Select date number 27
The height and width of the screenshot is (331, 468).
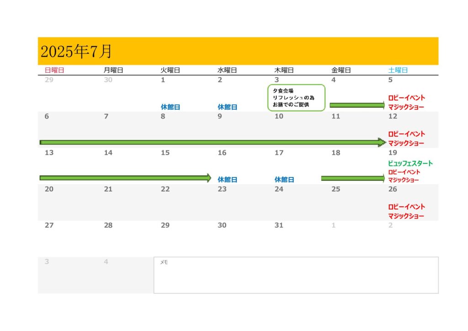click(49, 225)
